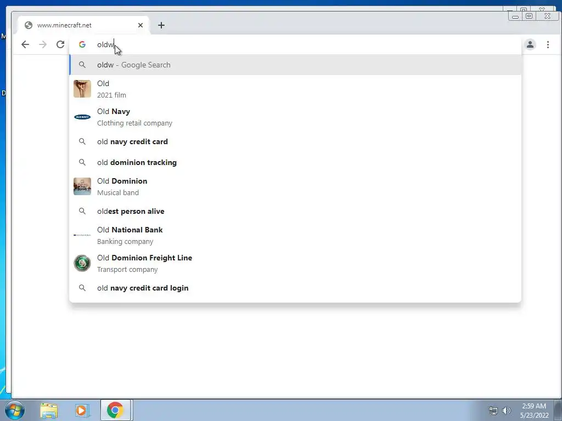Click the Old Dominion Freight Line logo
Image resolution: width=562 pixels, height=421 pixels.
coord(82,263)
